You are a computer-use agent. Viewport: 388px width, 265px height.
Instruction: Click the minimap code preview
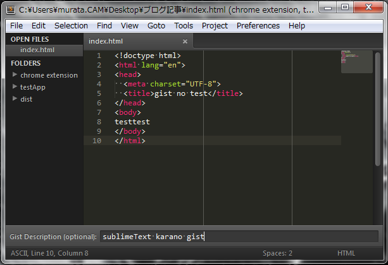pyautogui.click(x=356, y=62)
